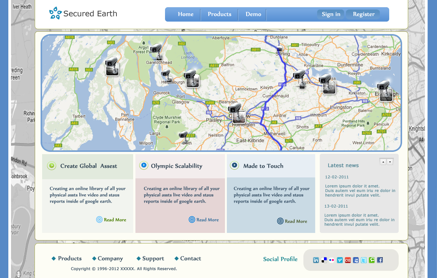Open the LinkedIn social profile icon
Screen dimensions: 437x278
coord(316,260)
